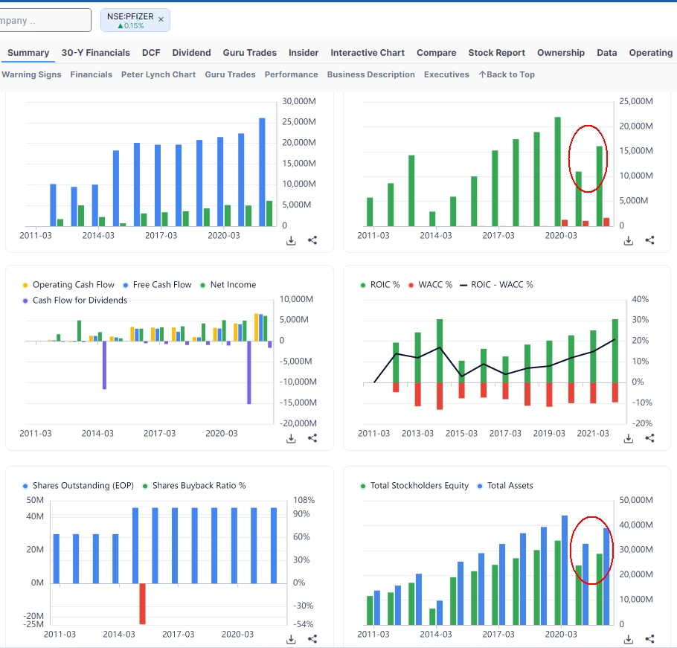This screenshot has width=677, height=648.
Task: Switch to the Guru Trades tab
Action: (x=249, y=53)
